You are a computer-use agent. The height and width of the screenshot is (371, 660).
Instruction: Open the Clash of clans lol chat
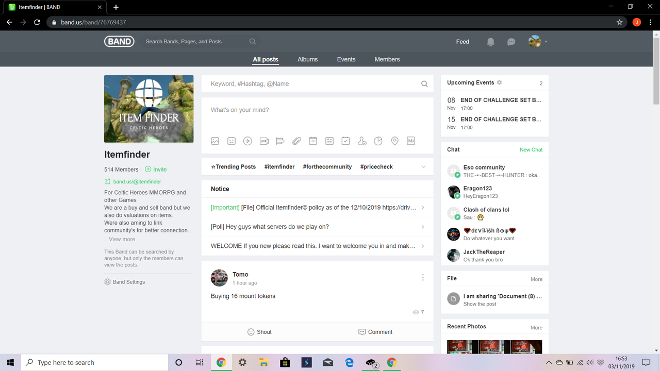[x=494, y=213]
